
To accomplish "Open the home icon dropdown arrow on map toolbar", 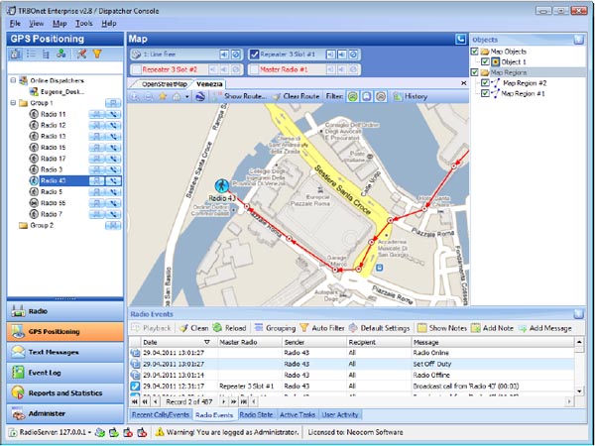I will (187, 97).
